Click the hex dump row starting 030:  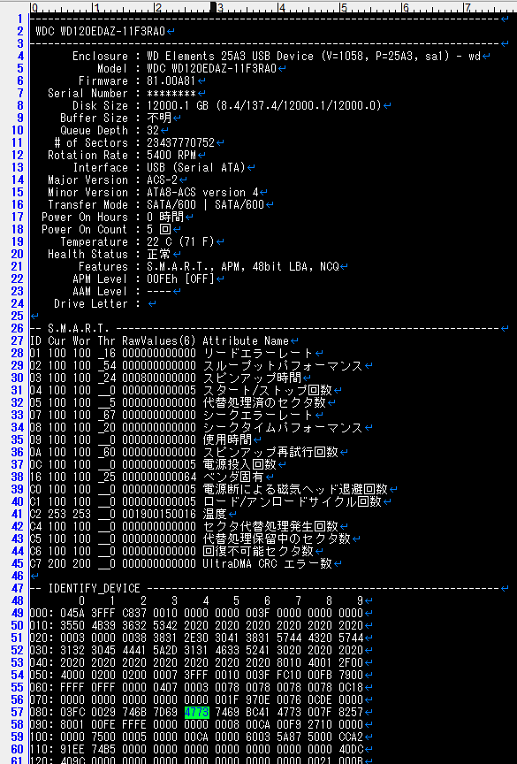[197, 651]
